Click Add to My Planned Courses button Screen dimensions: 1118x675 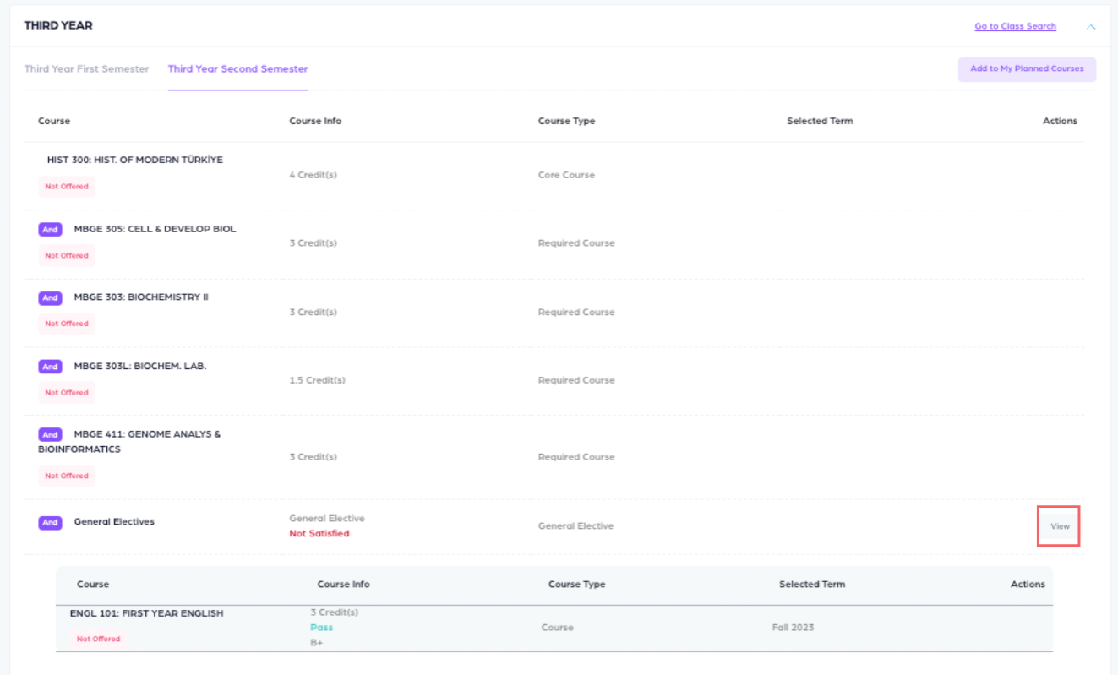(1027, 69)
